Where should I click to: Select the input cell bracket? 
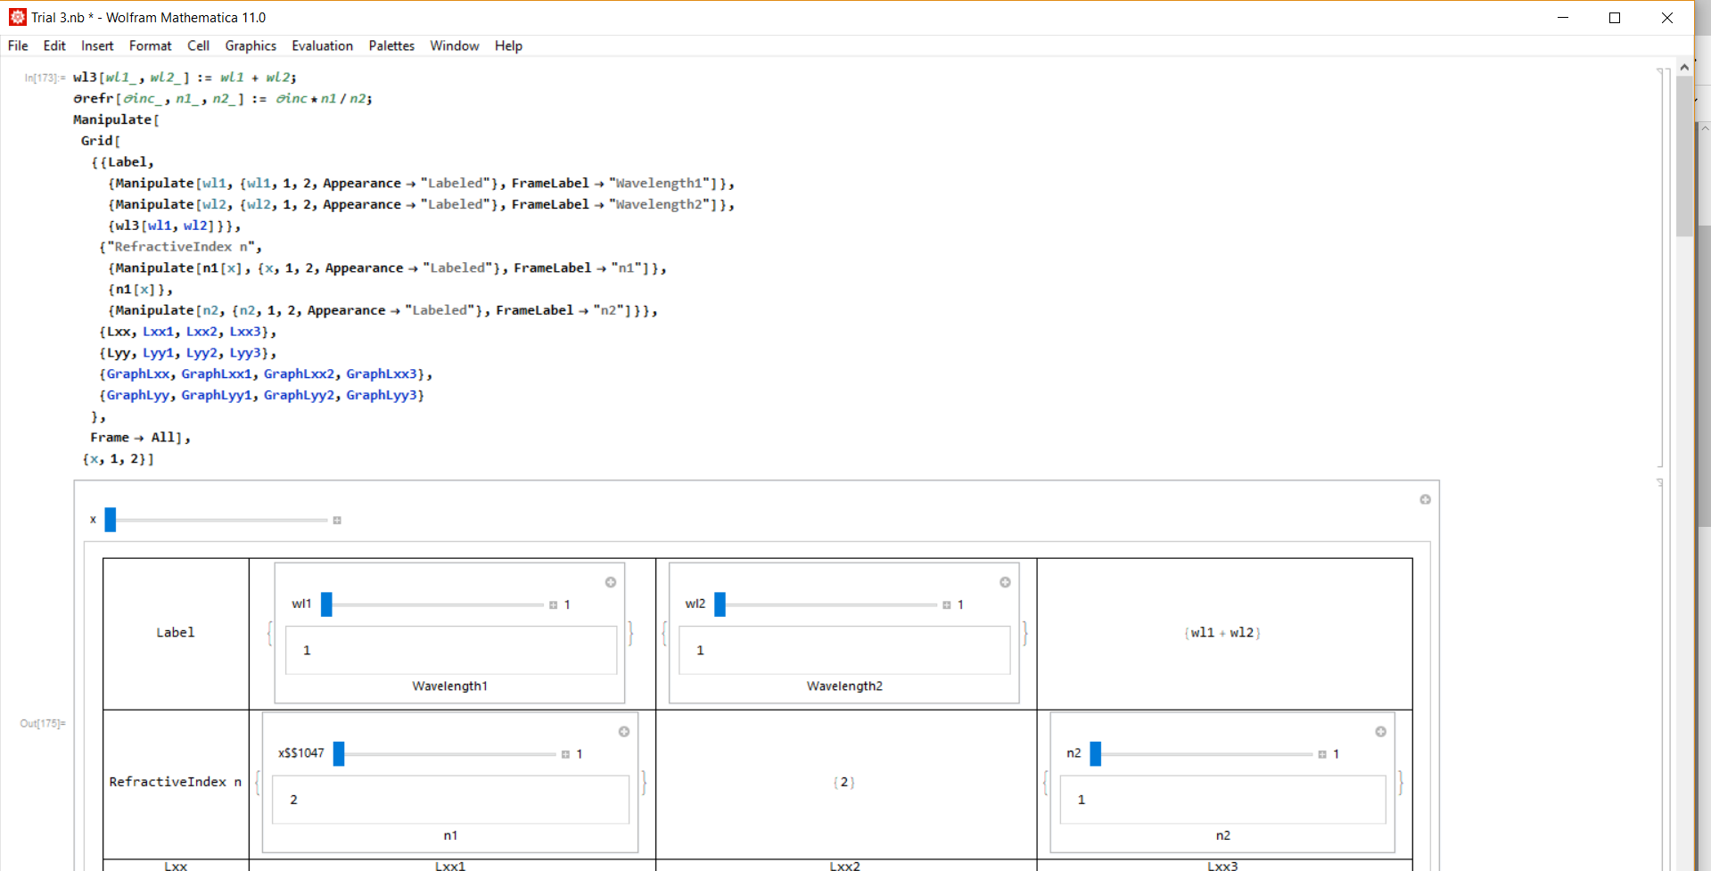(x=1661, y=267)
